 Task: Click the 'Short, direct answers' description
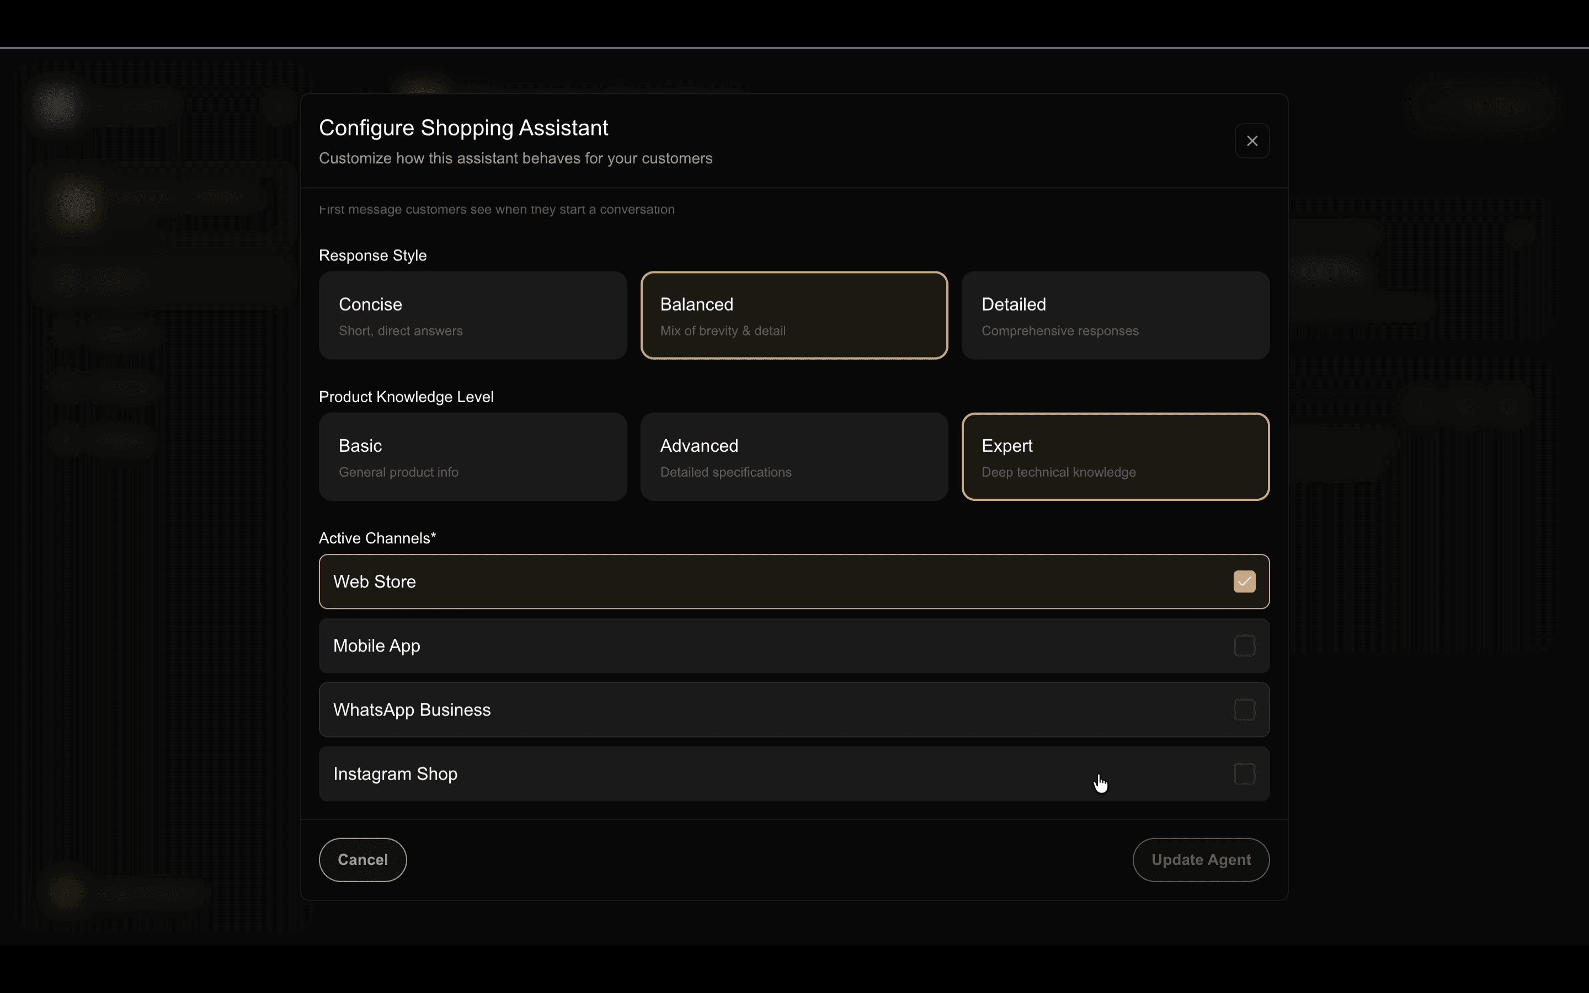point(401,331)
